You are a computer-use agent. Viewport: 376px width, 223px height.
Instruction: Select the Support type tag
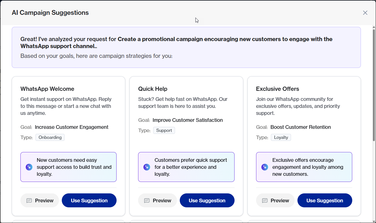(164, 131)
